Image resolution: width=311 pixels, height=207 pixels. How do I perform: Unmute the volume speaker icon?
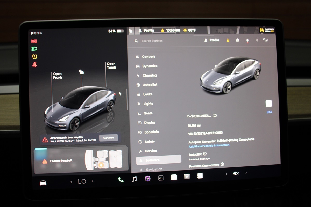coord(236,173)
